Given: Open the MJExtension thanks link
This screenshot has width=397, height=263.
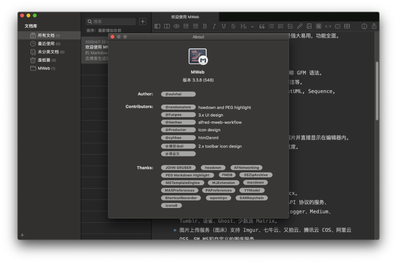Looking at the screenshot, I should point(223,183).
